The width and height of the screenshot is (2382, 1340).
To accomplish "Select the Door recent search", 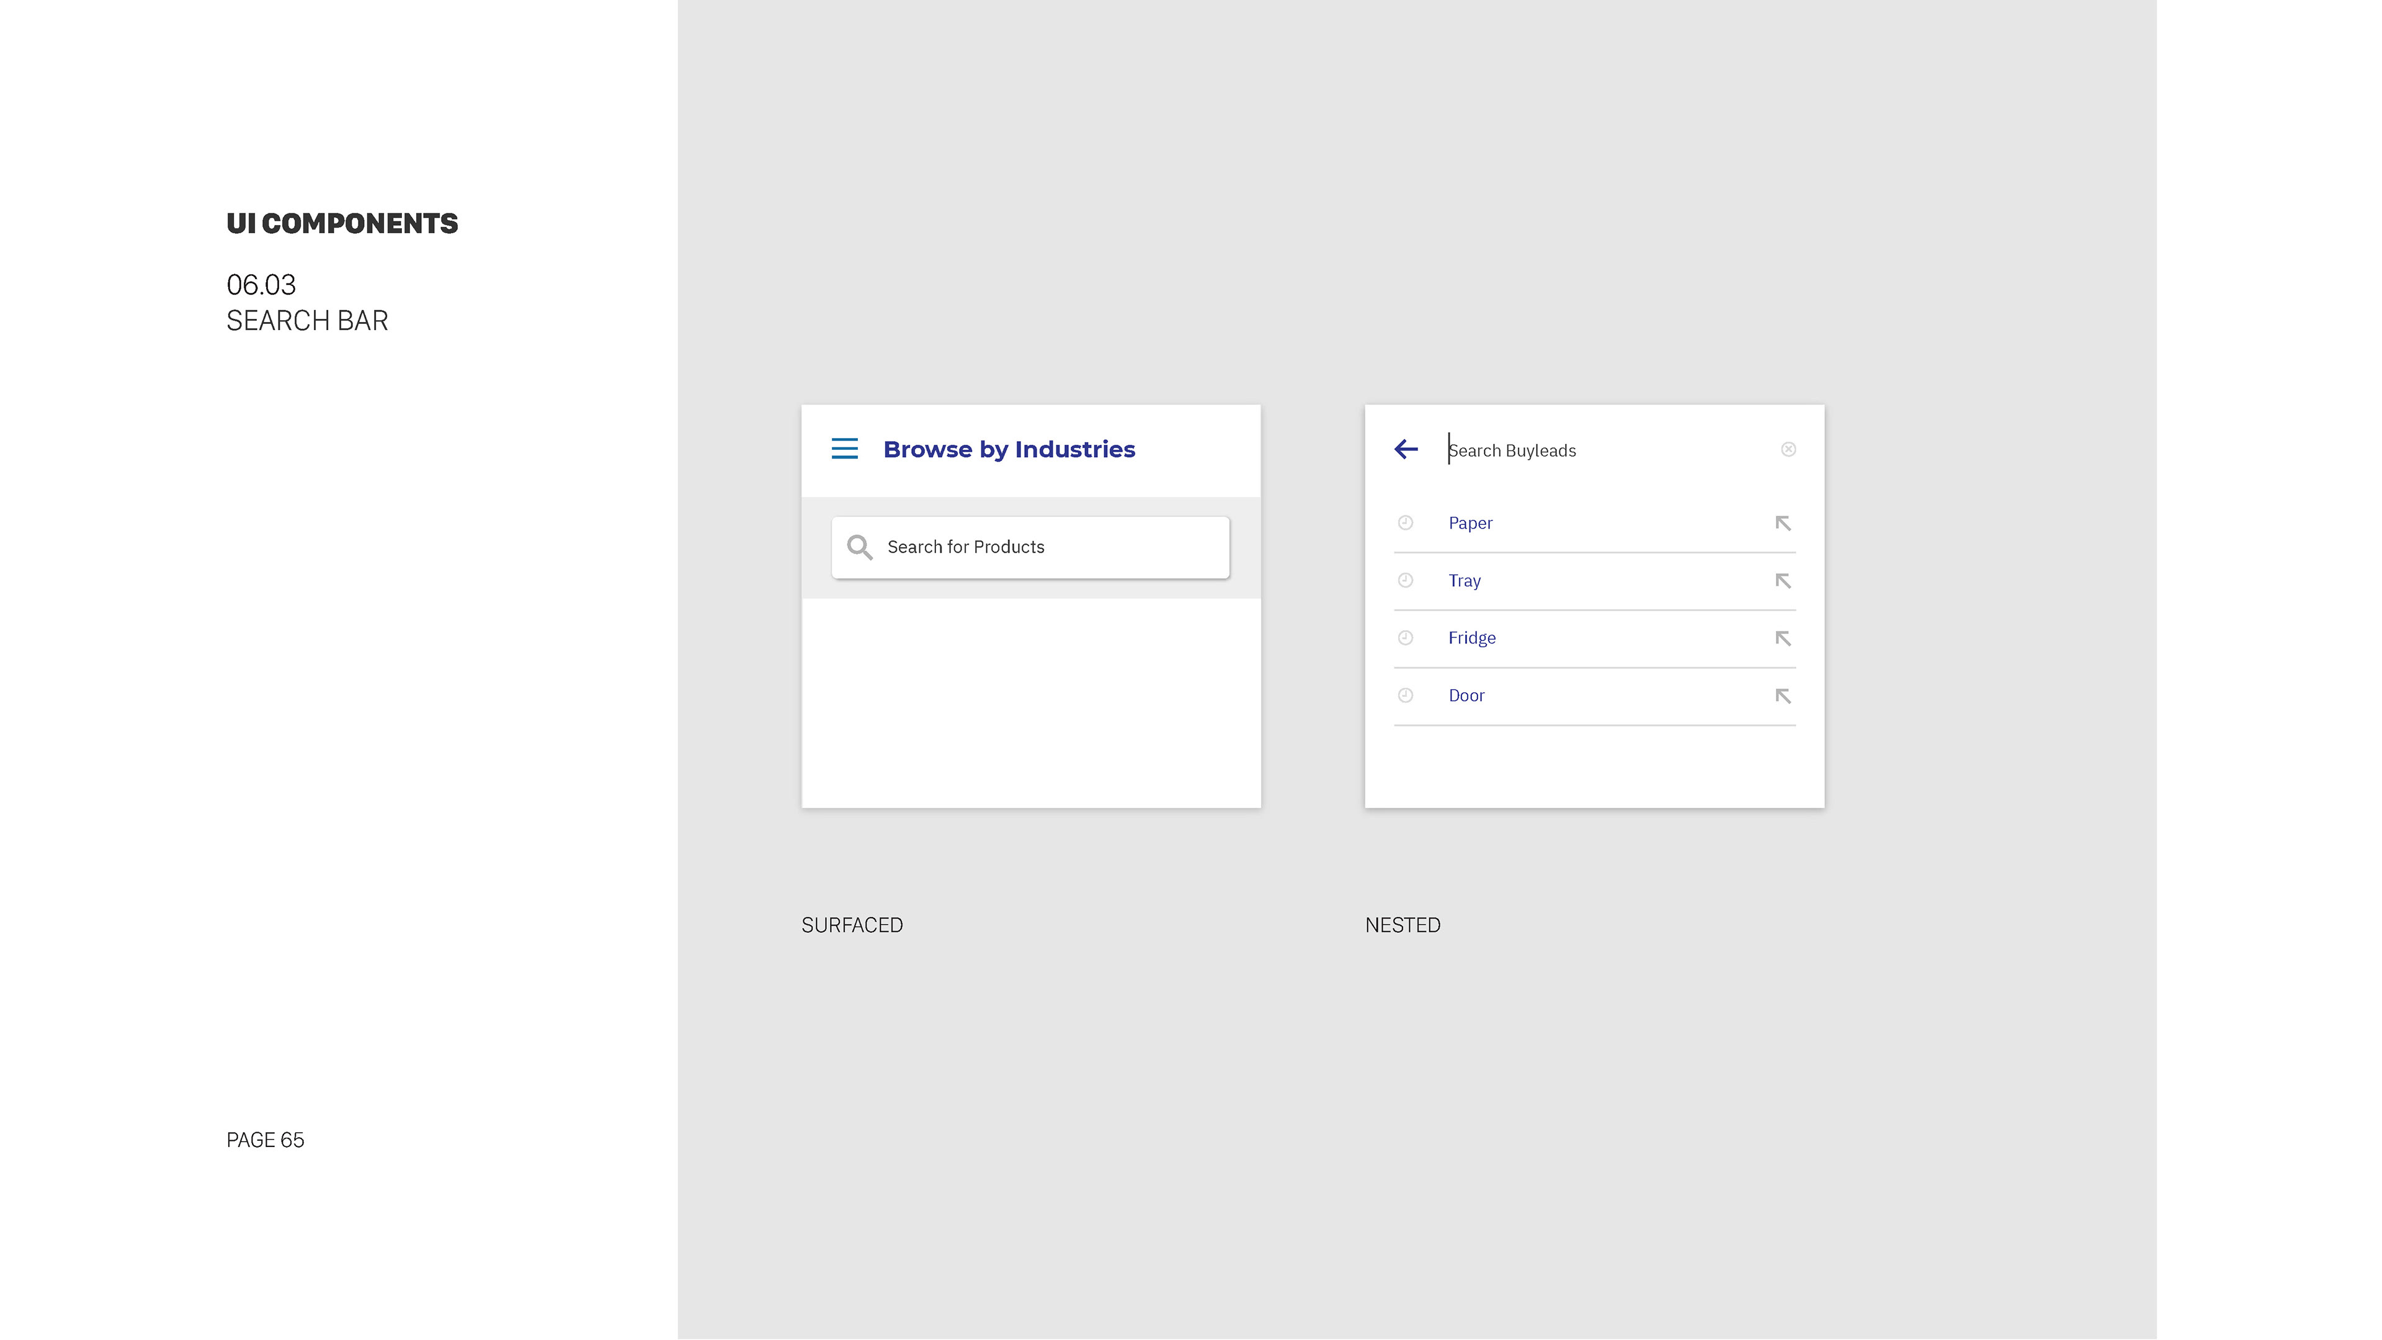I will click(x=1594, y=695).
